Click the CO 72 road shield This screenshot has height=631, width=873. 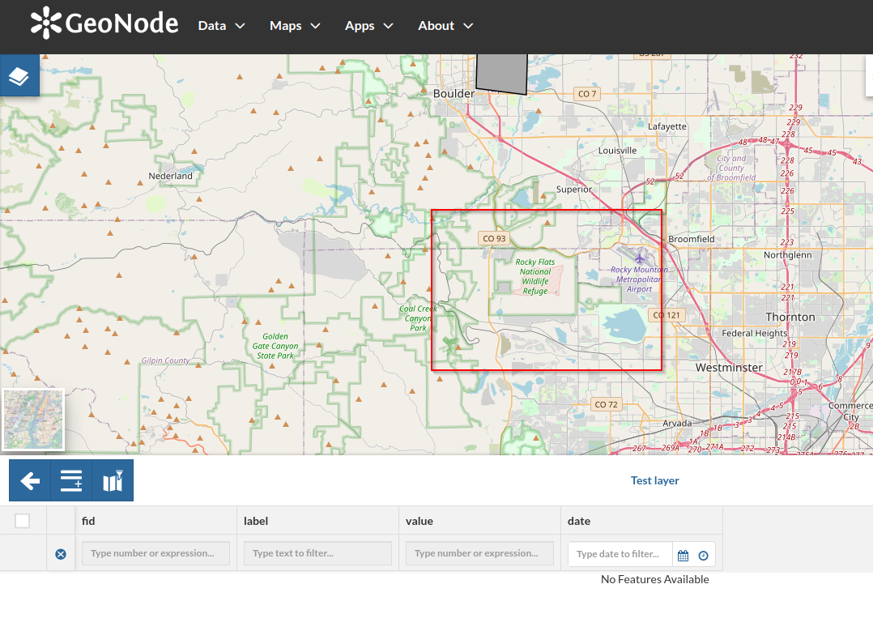coord(606,404)
